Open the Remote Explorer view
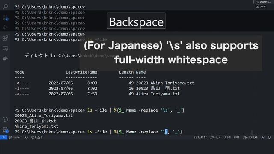This screenshot has height=154, width=274. 5,48
